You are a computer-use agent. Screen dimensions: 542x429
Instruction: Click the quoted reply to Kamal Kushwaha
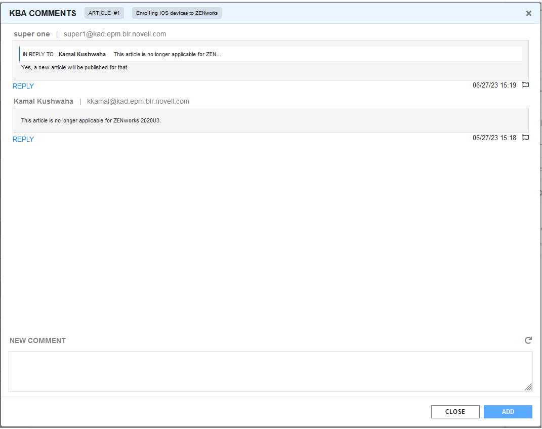coord(271,54)
